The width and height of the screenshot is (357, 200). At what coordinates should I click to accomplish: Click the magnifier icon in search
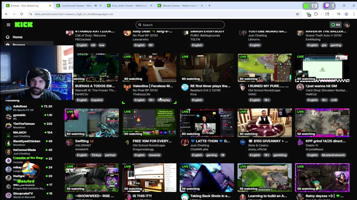[140, 25]
